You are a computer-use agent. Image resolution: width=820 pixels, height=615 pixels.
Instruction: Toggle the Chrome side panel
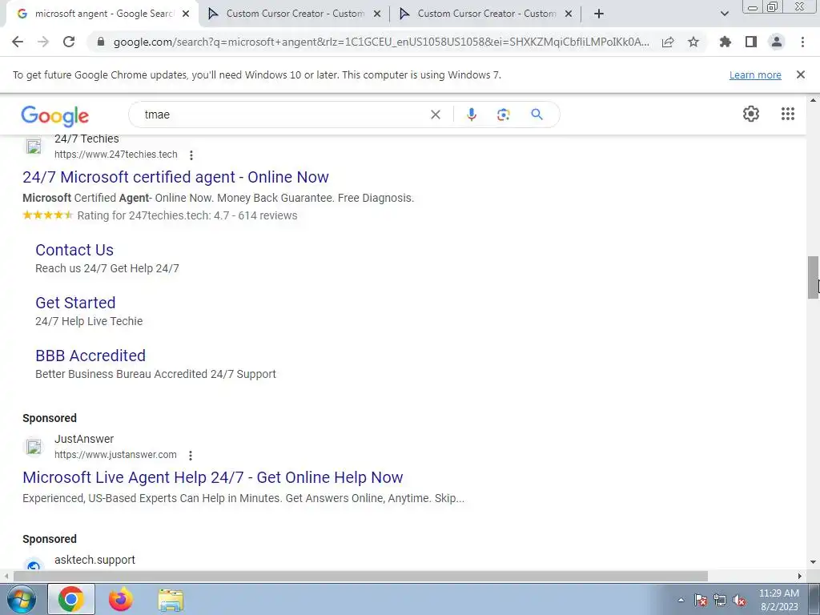click(751, 42)
